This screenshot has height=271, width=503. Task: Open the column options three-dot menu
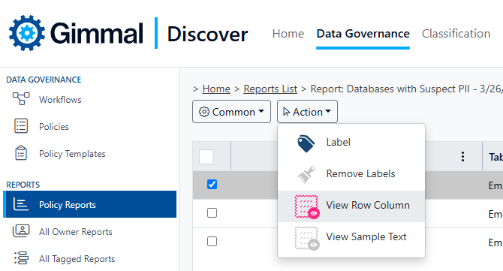point(462,156)
